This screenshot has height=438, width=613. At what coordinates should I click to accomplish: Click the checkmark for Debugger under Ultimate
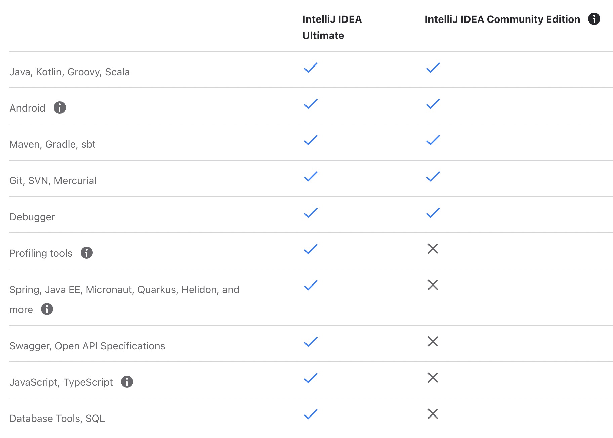[x=310, y=212]
